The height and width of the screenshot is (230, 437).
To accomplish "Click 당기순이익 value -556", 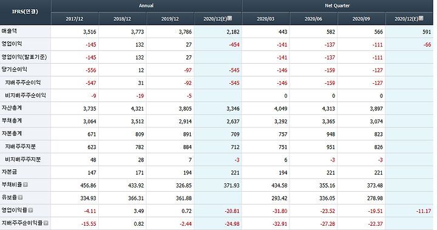I will click(90, 70).
